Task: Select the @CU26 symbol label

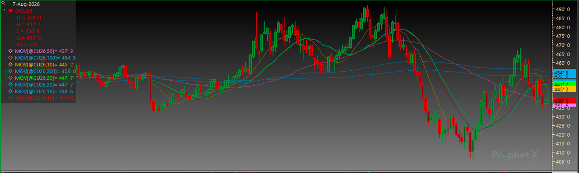Action: [x=24, y=10]
